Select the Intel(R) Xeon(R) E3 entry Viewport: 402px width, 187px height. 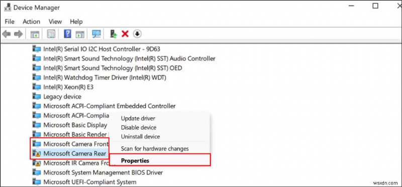click(68, 87)
